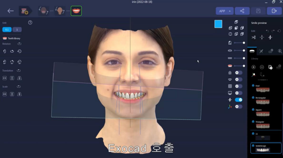
Task: Toggle the XYZ axis display switch
Action: [238, 107]
